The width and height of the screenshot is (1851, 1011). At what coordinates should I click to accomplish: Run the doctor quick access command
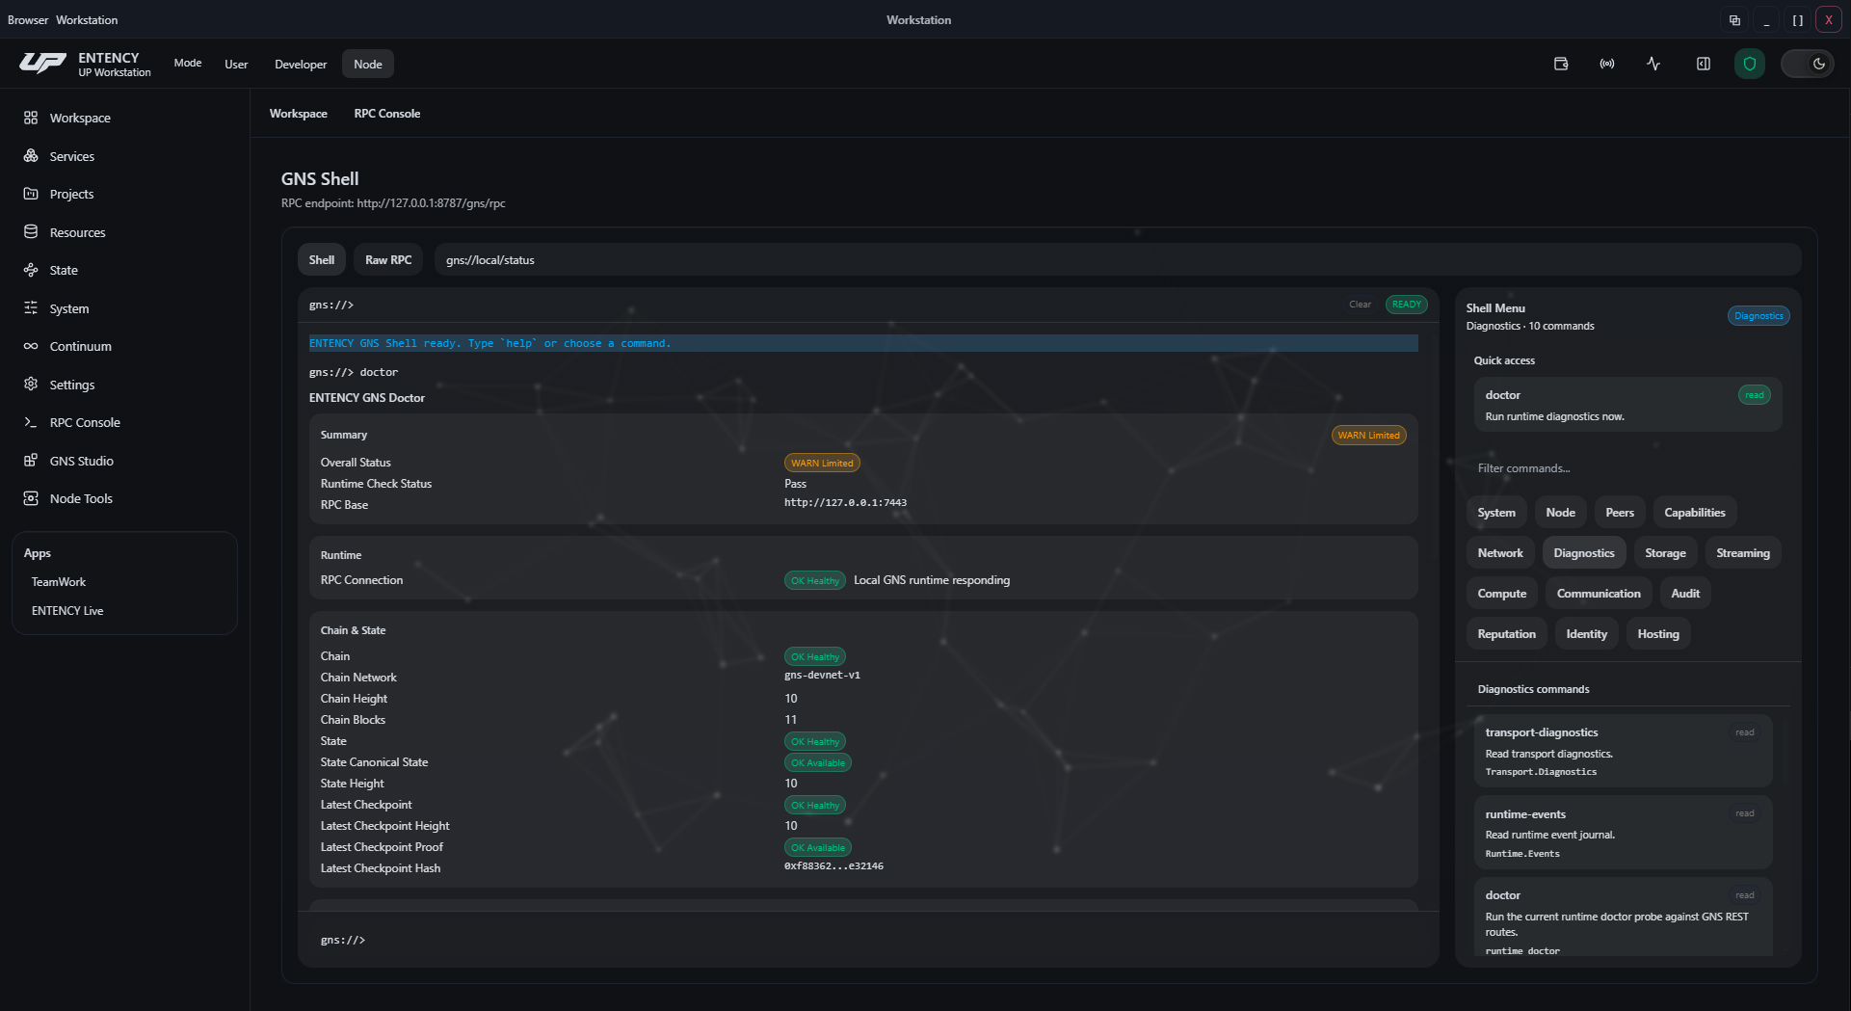tap(1627, 405)
